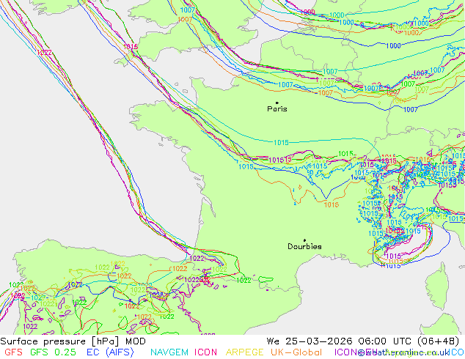
Task: Select the yellow ARPEGE legend label
Action: [245, 352]
